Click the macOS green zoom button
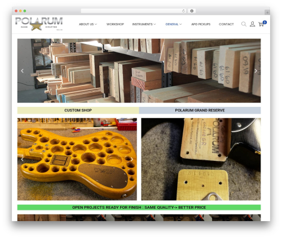Viewport: 282px width, 238px height. point(25,11)
